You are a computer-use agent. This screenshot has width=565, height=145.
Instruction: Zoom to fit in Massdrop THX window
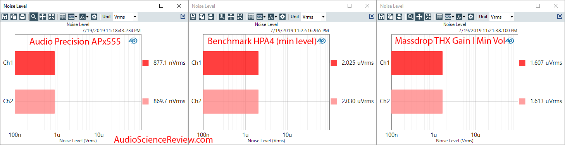[x=429, y=17]
